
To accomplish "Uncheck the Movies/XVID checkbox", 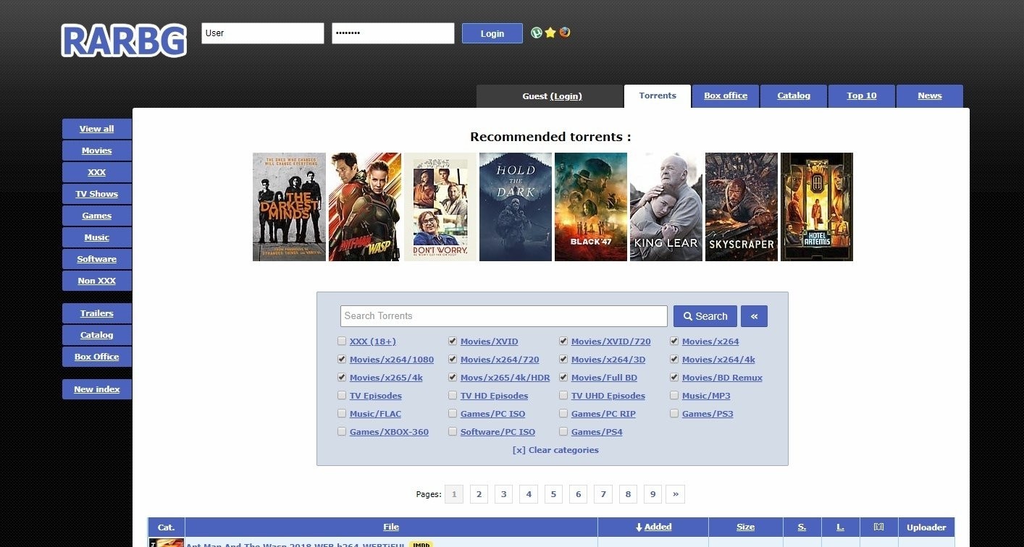I will [453, 342].
